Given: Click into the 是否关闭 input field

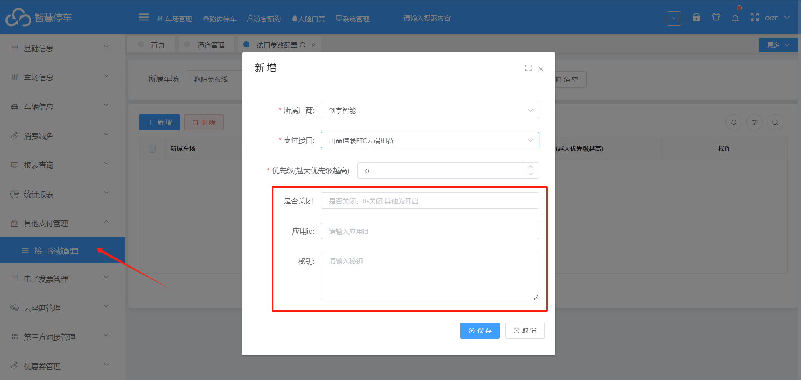Looking at the screenshot, I should click(x=430, y=201).
